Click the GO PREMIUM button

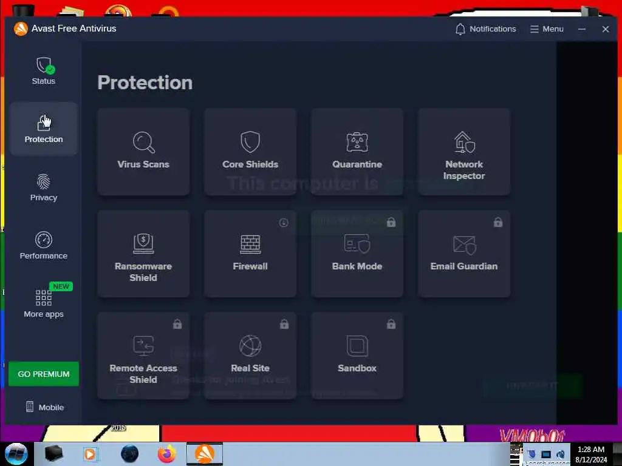(44, 374)
